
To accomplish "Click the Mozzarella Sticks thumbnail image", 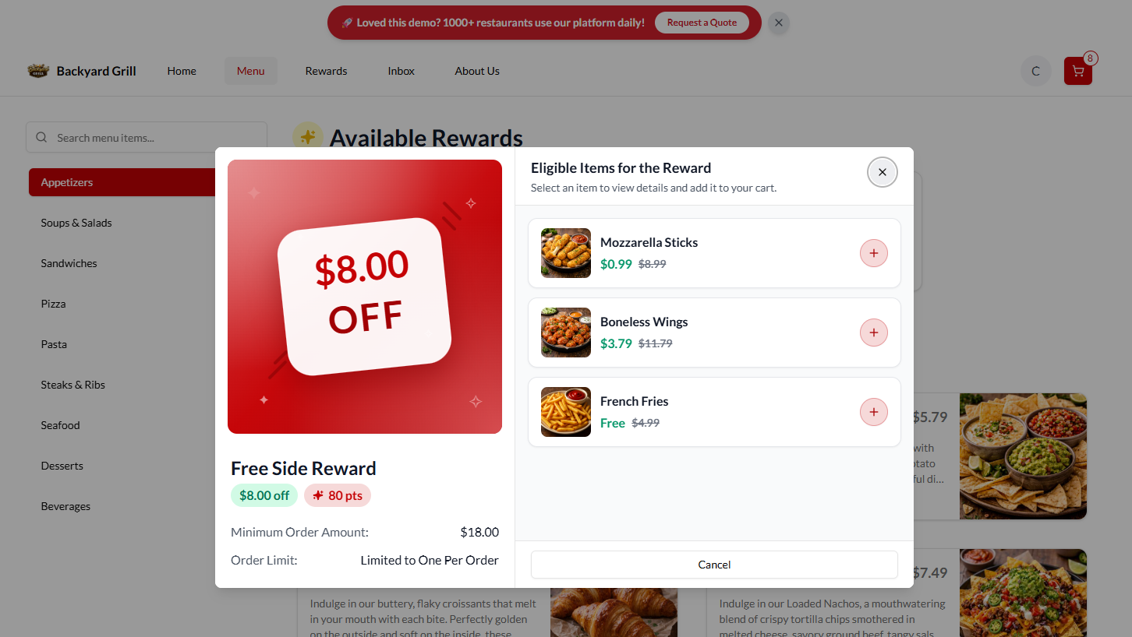I will (x=566, y=253).
